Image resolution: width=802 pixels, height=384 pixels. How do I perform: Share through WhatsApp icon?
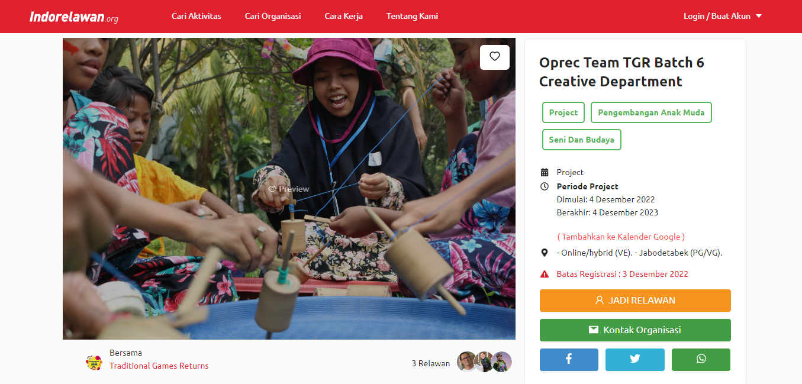(701, 359)
